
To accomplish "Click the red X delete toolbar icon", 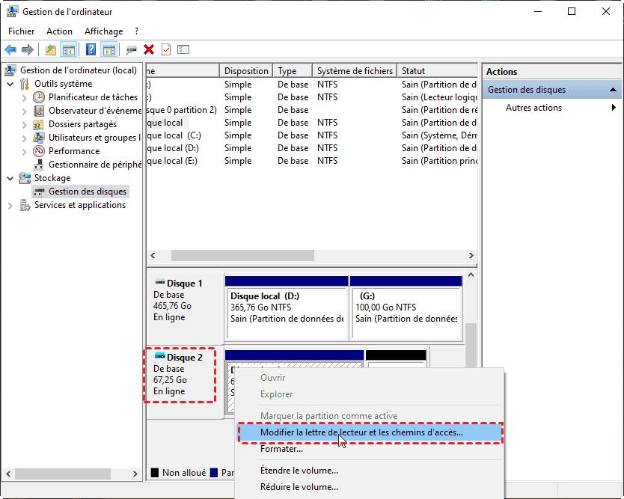I will click(x=149, y=50).
